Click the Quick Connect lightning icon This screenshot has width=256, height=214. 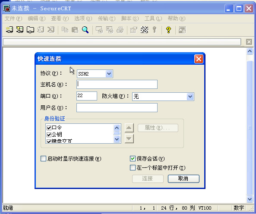pos(20,30)
